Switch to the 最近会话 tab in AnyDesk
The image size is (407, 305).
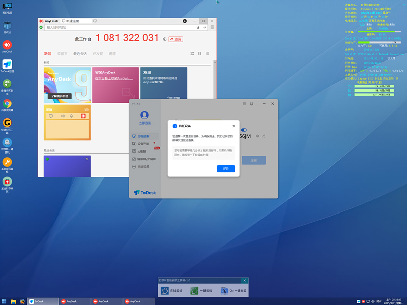tap(80, 54)
